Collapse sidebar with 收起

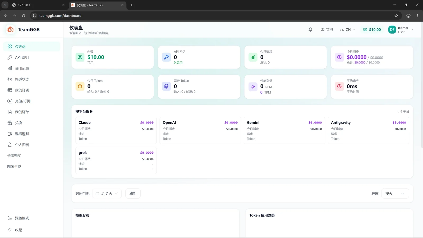click(x=32, y=230)
